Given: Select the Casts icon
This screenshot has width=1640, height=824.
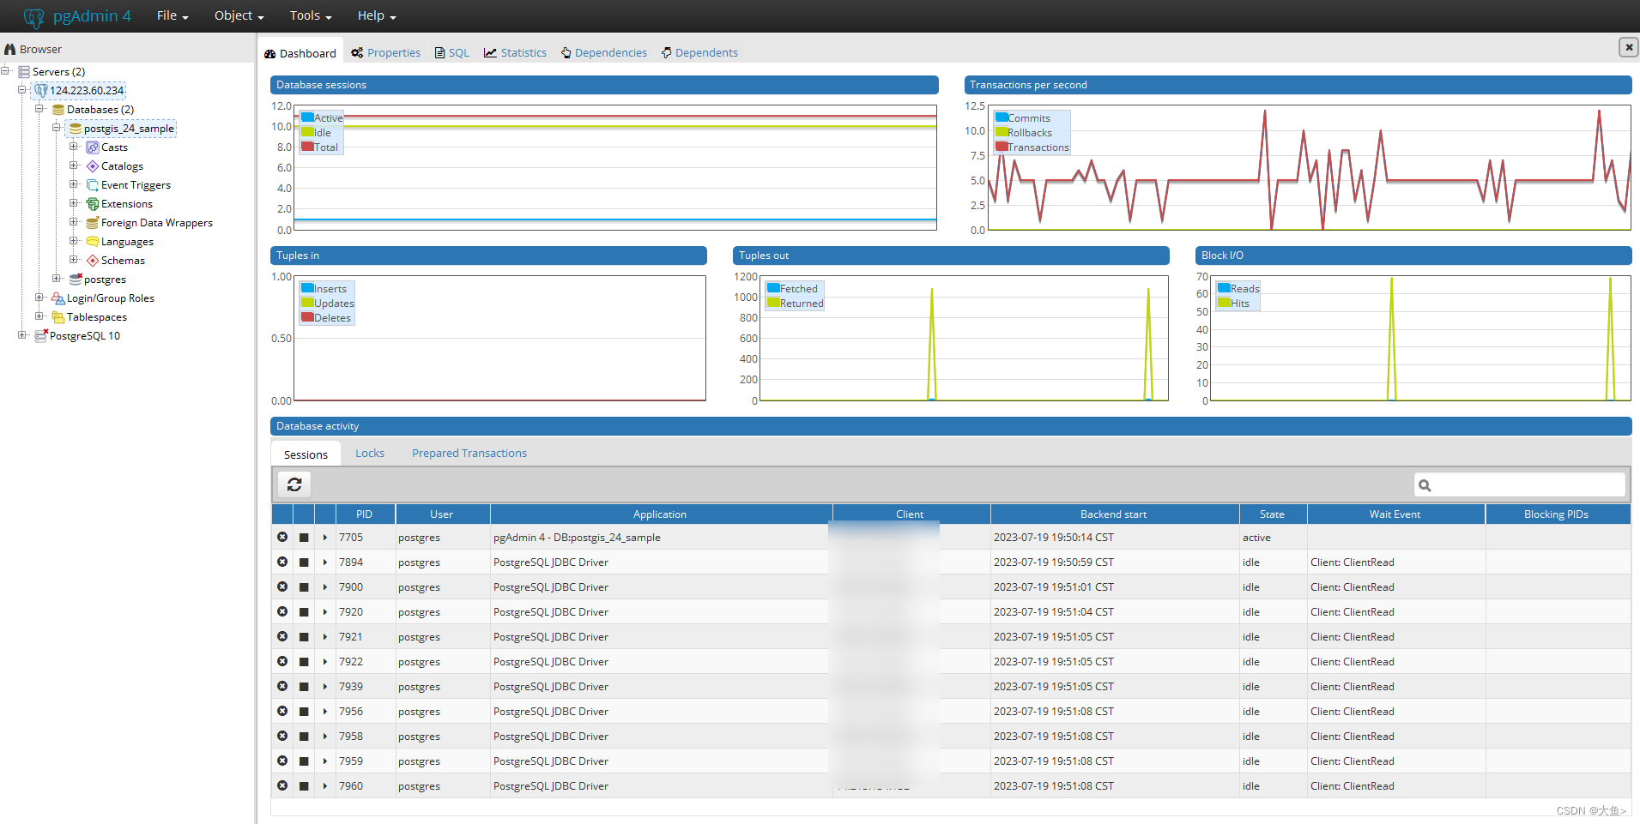Looking at the screenshot, I should (93, 147).
